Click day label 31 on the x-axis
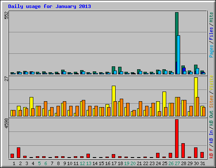This screenshot has width=216, height=168. [x=202, y=163]
